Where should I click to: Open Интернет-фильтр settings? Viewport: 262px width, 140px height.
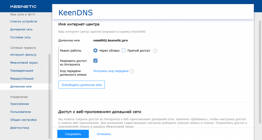click(23, 55)
